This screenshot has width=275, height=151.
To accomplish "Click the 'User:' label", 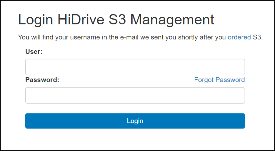I will (34, 52).
